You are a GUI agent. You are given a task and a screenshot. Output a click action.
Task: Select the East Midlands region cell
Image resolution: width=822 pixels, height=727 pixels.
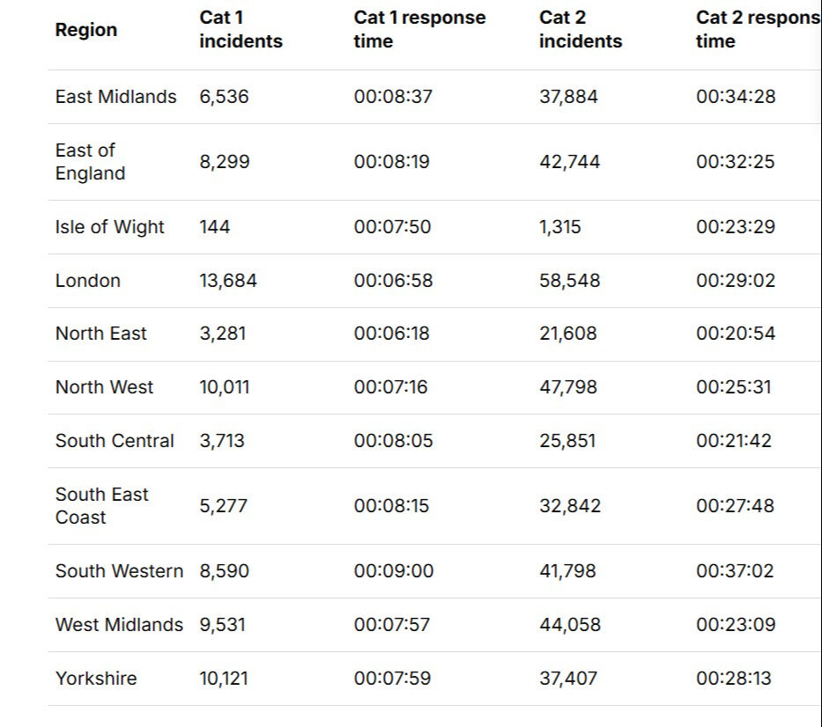pyautogui.click(x=115, y=97)
